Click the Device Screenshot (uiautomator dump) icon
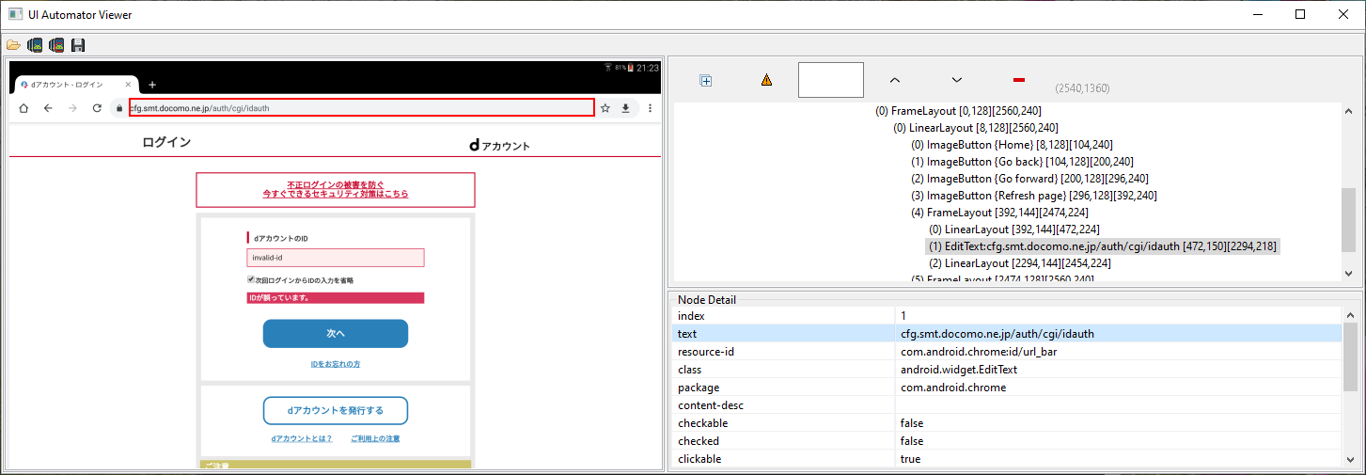Viewport: 1366px width, 475px height. 35,44
